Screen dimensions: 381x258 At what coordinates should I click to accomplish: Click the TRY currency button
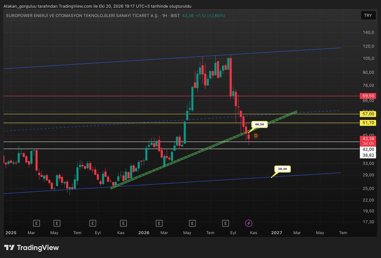(x=368, y=15)
